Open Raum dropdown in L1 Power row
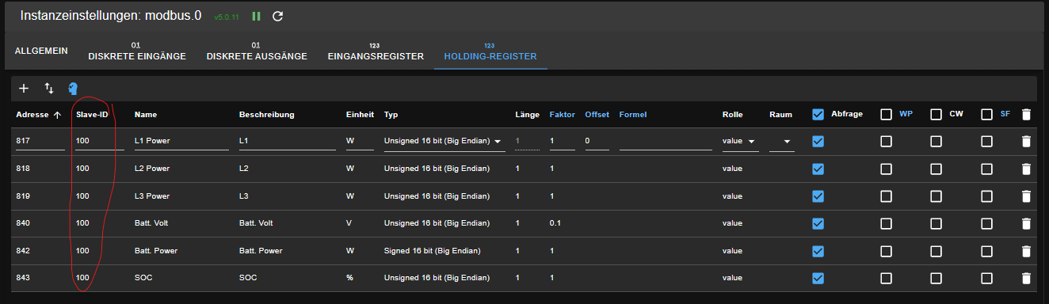The height and width of the screenshot is (304, 1049). (x=781, y=142)
